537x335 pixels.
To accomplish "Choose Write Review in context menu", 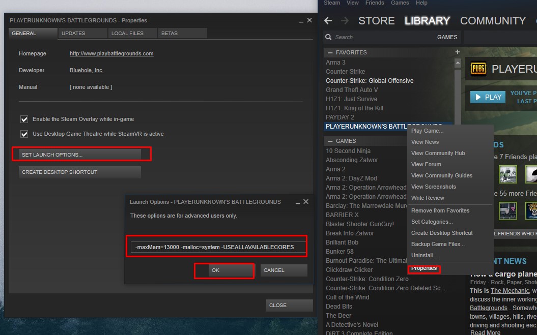I will 450,198.
